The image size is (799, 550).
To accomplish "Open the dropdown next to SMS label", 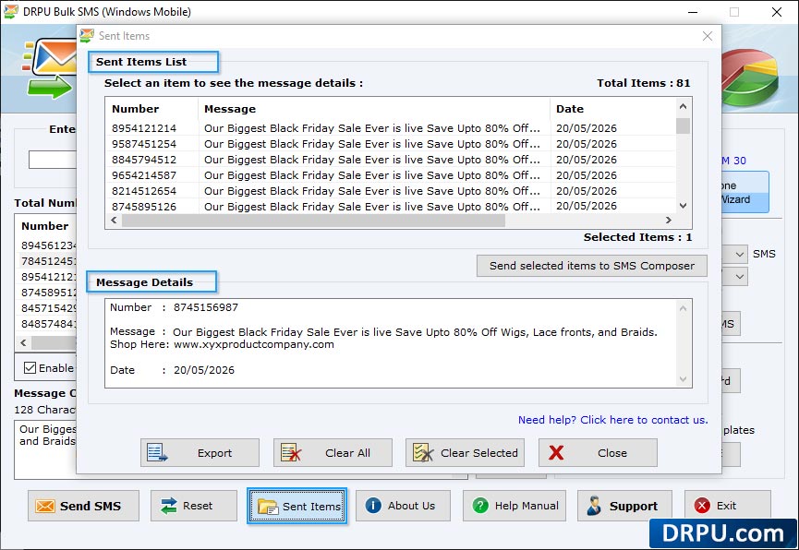I will click(740, 254).
